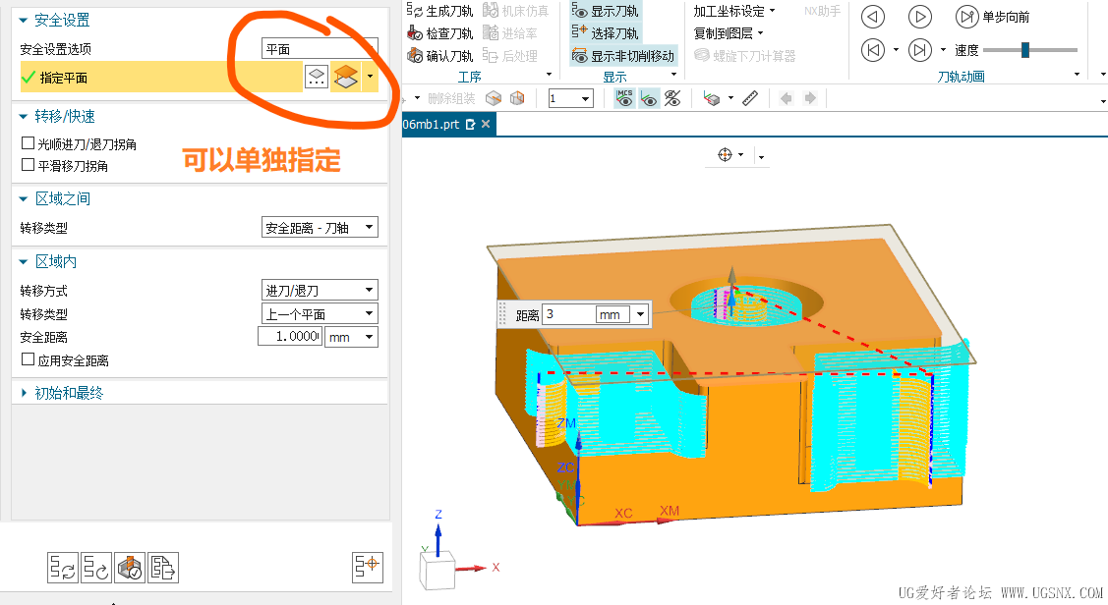Open the distance unit dropdown in viewport

click(x=640, y=314)
